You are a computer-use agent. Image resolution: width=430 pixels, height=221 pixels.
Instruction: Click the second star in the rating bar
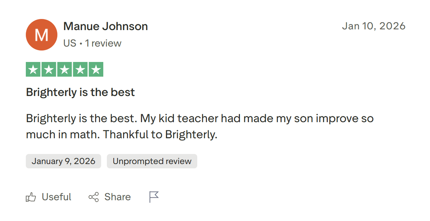49,69
